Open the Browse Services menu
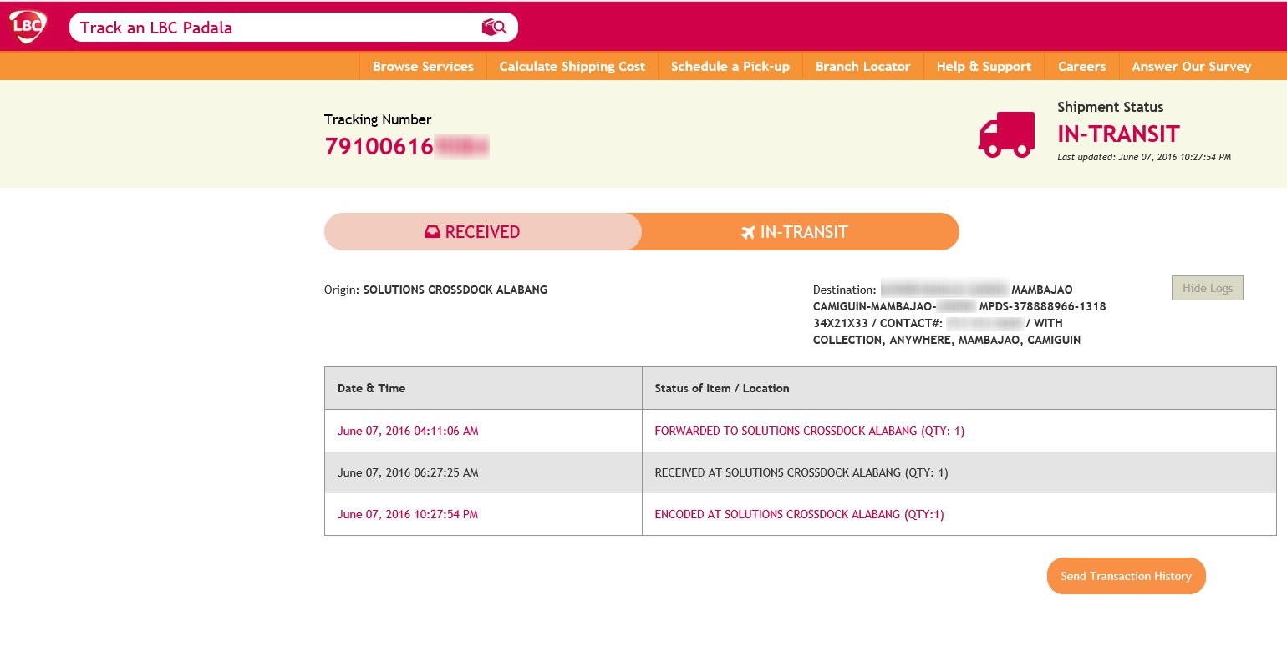 point(423,67)
